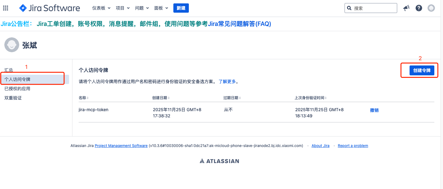Expand the 仪表板 dropdown menu
The image size is (443, 189).
pyautogui.click(x=101, y=8)
